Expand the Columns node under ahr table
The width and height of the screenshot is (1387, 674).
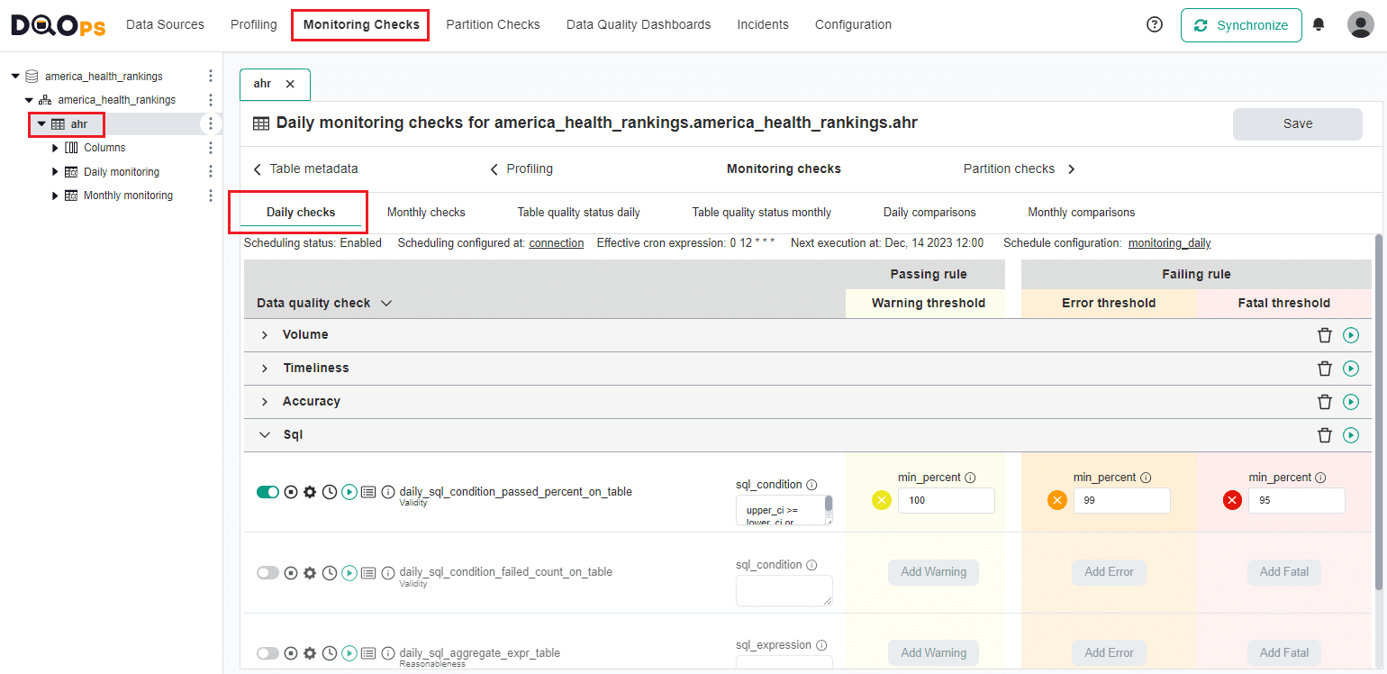pos(54,147)
